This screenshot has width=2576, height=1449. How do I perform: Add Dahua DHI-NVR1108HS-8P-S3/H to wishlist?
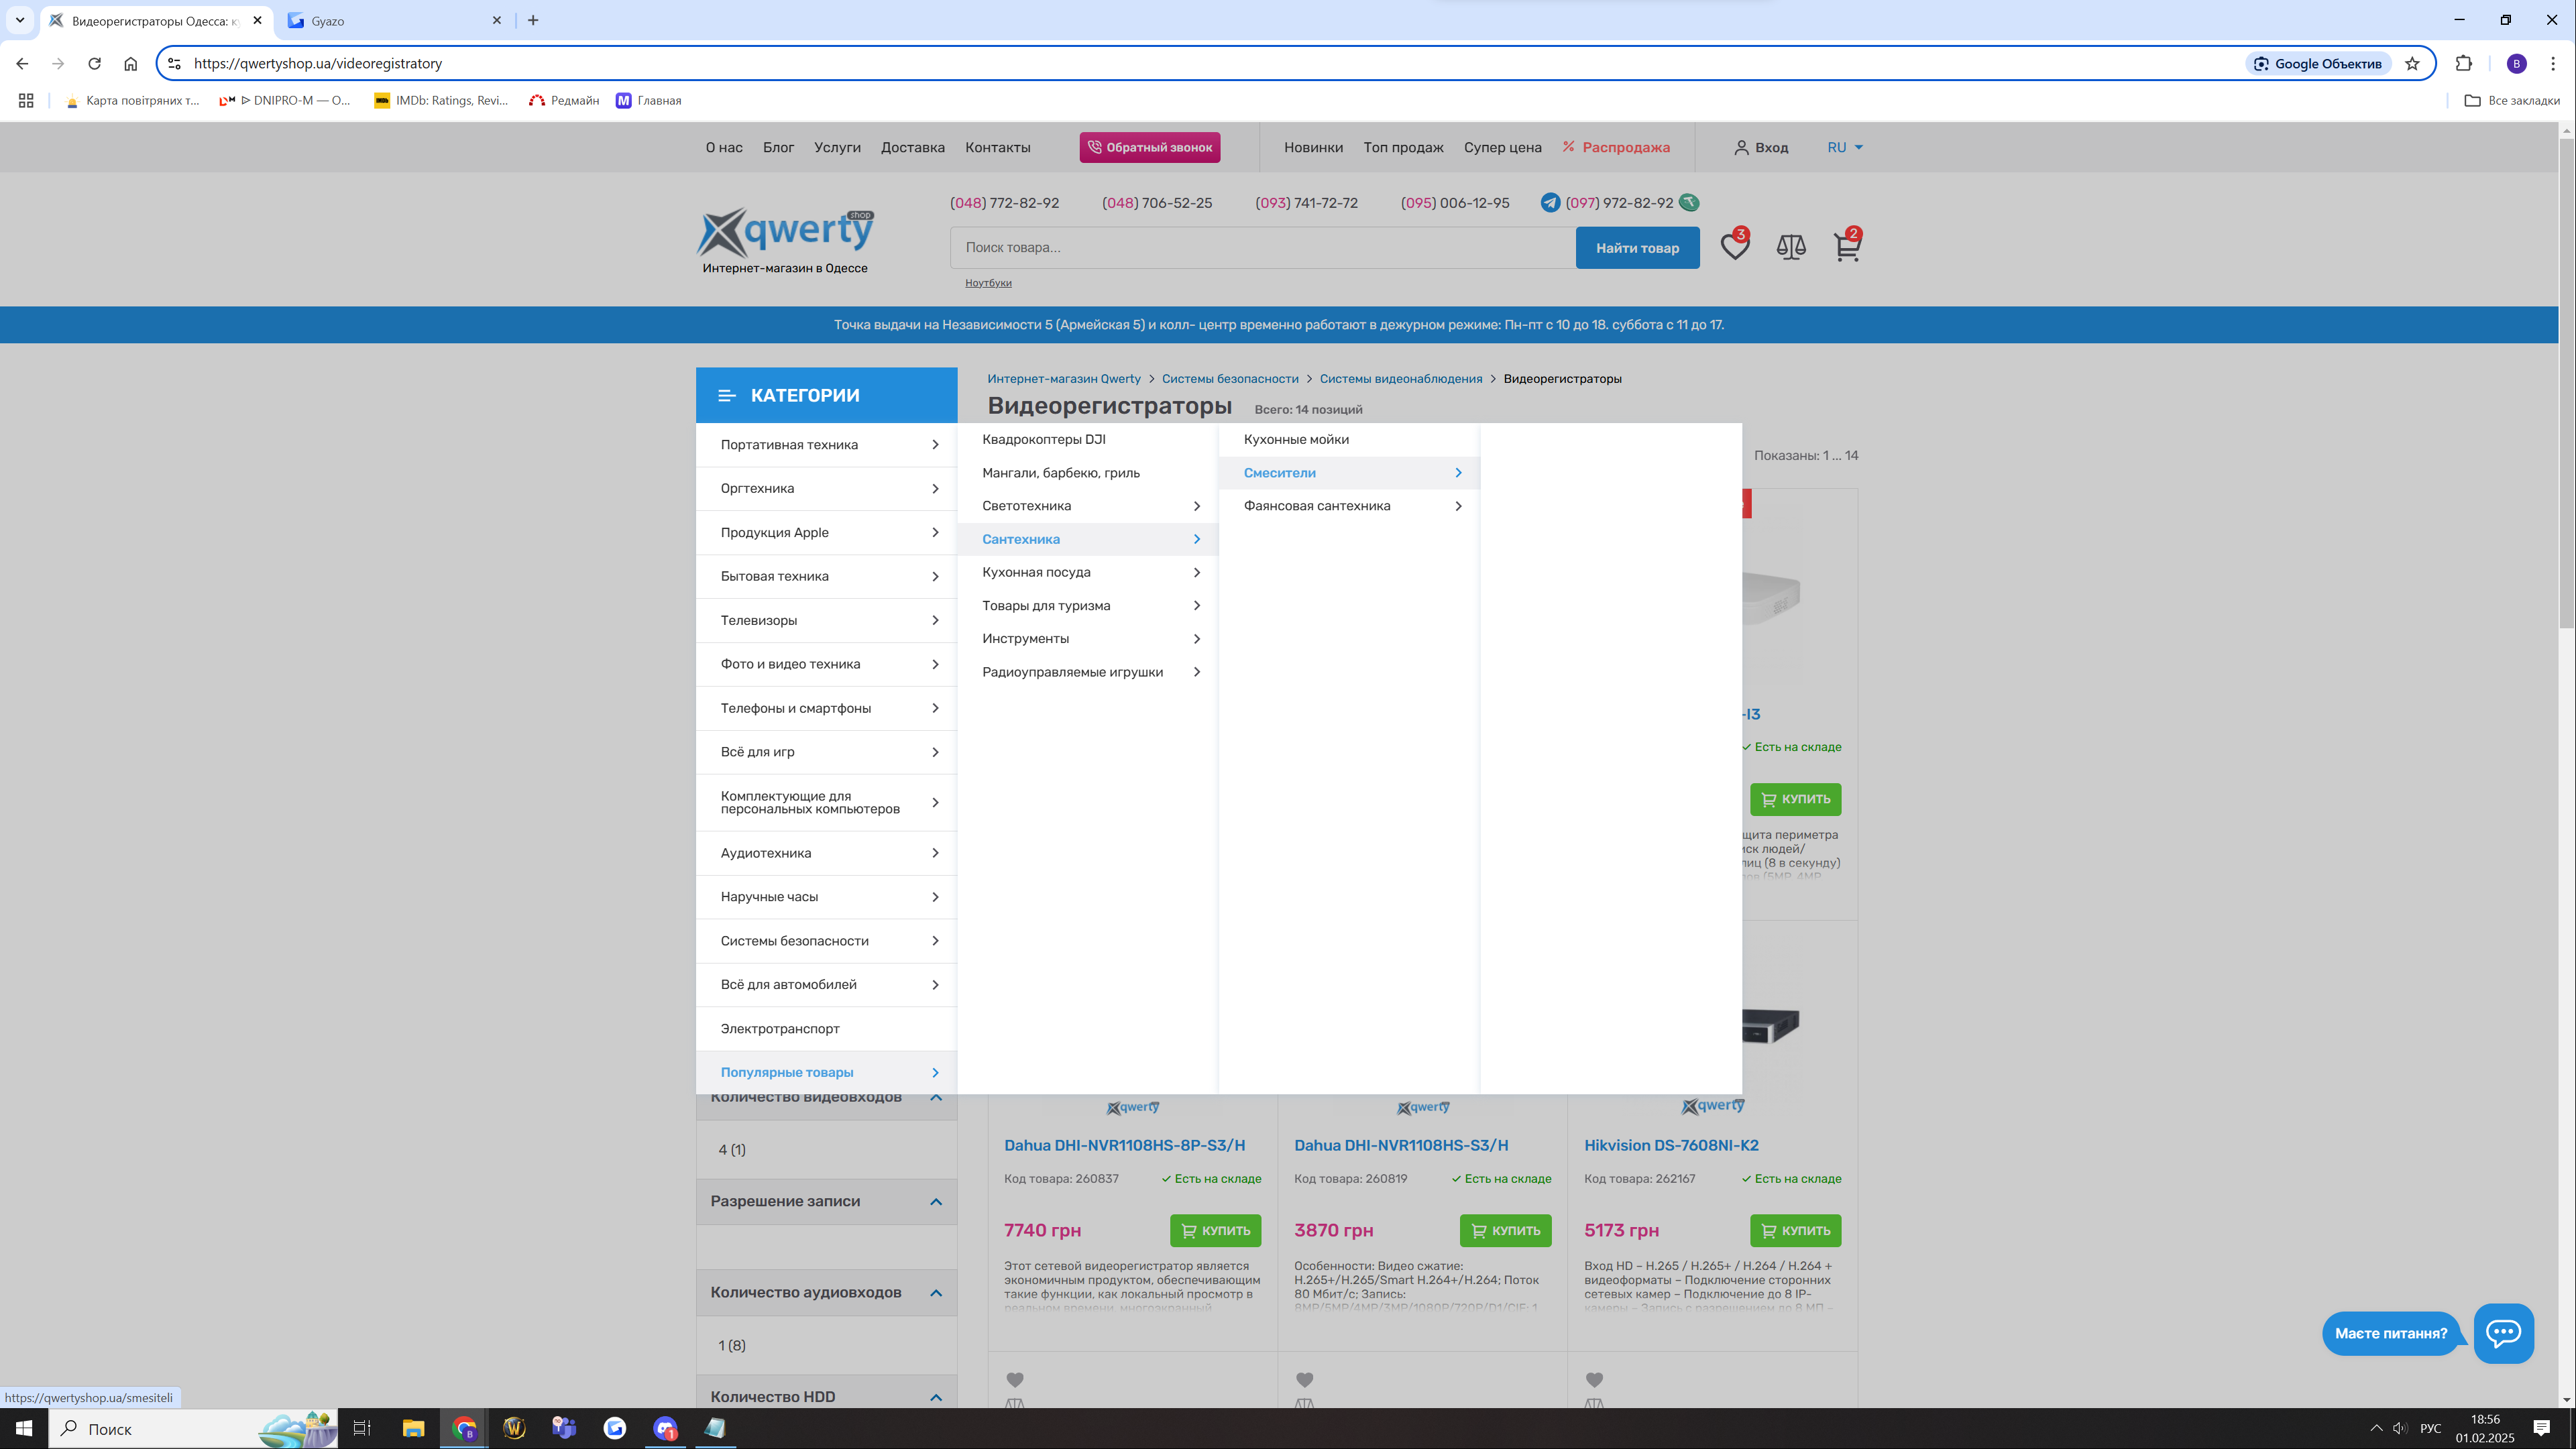pos(1014,1380)
